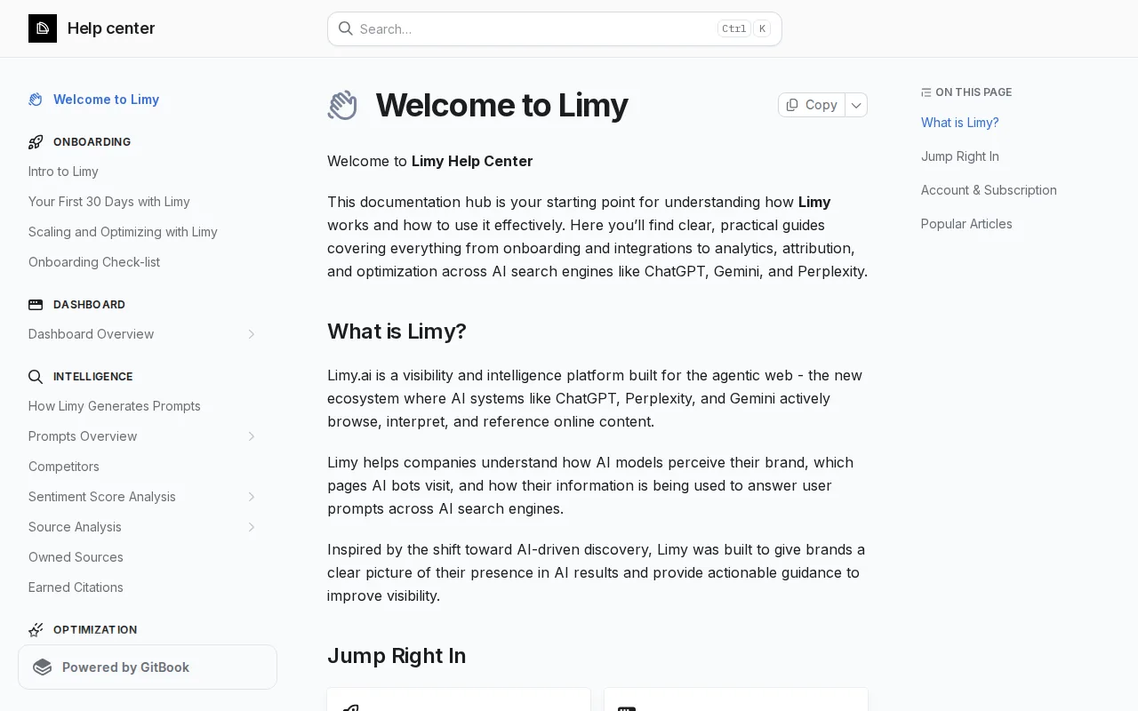Click the sparkle icon beside OPTIMIZATION
Screen dimensions: 1138x711
pyautogui.click(x=36, y=630)
